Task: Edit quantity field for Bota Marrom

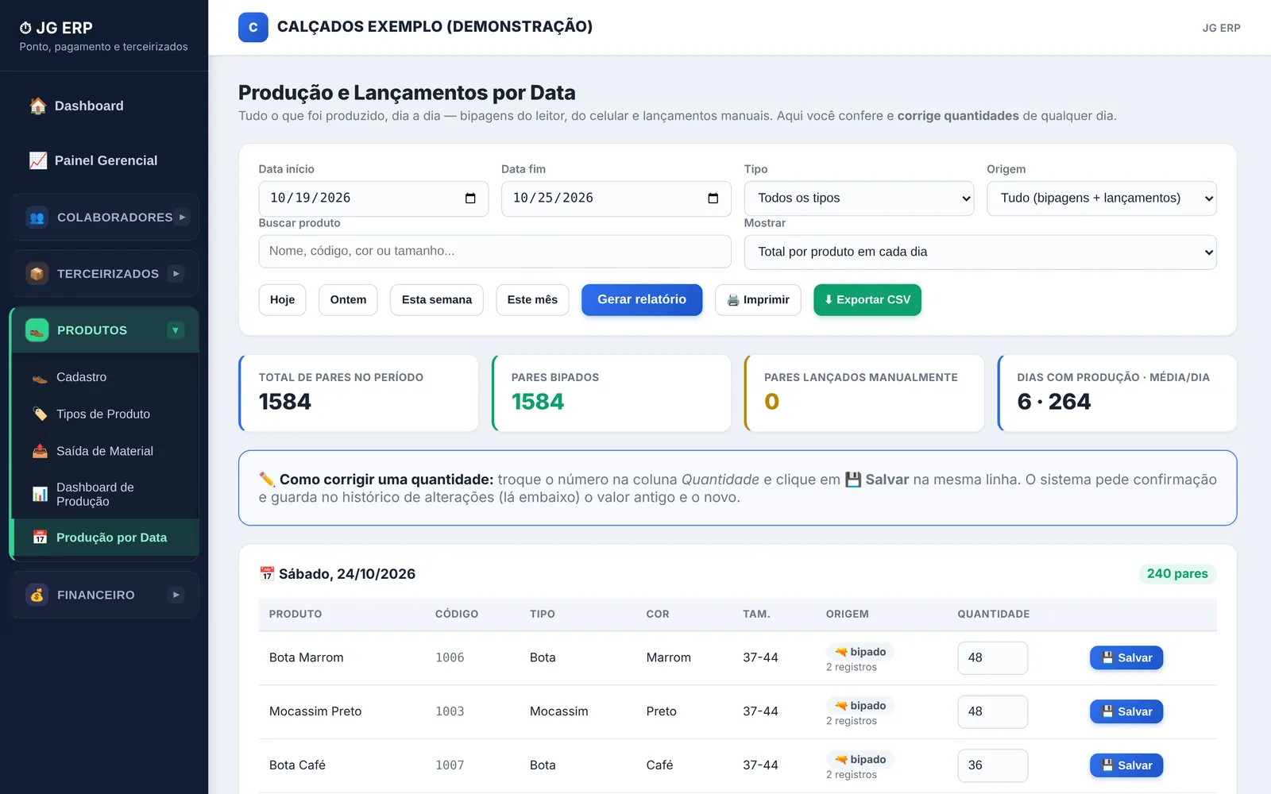Action: 993,657
